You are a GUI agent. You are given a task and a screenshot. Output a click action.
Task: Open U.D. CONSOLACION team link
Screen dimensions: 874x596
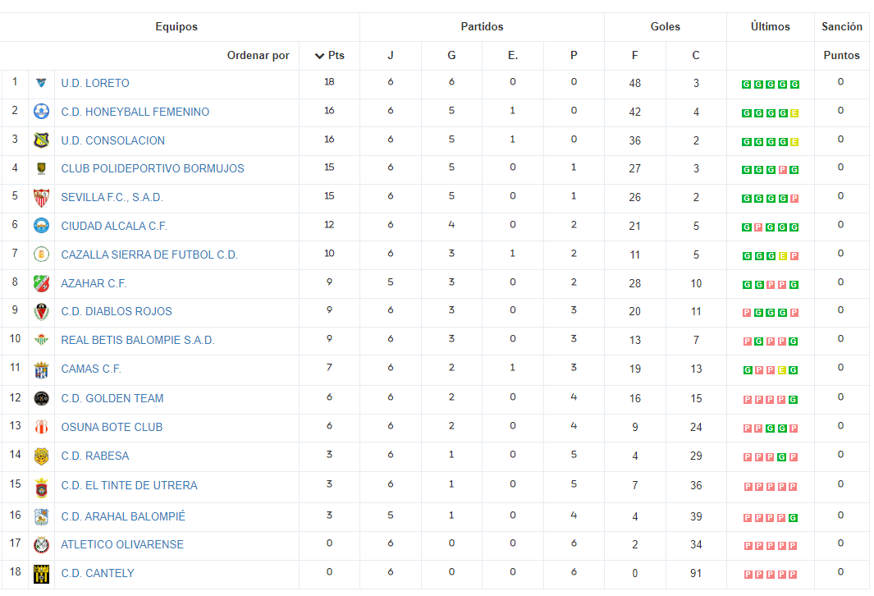[112, 140]
